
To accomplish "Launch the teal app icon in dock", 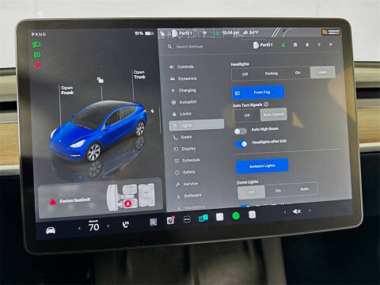I will (203, 218).
